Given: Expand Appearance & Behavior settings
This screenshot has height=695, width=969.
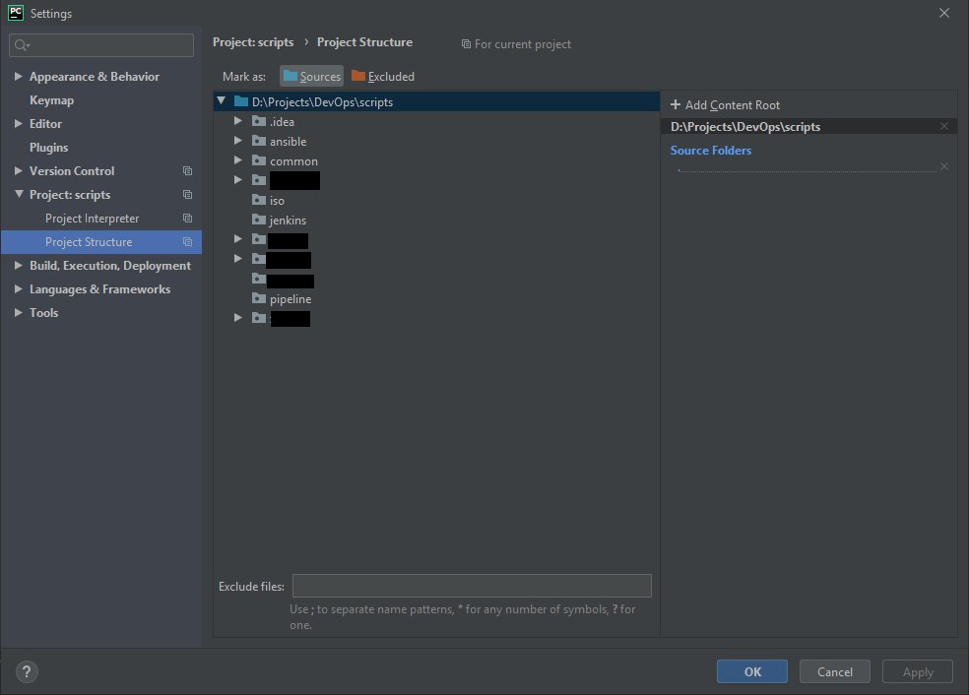Looking at the screenshot, I should (19, 76).
